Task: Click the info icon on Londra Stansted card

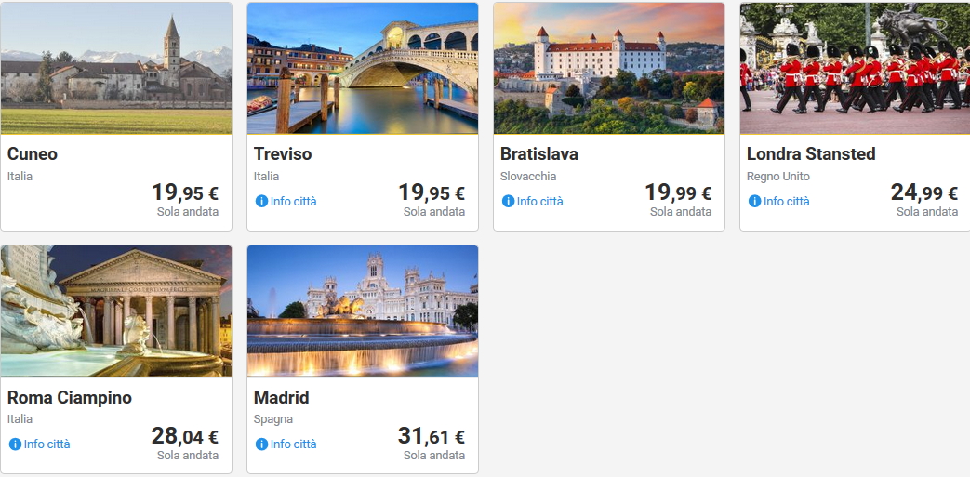Action: tap(754, 202)
